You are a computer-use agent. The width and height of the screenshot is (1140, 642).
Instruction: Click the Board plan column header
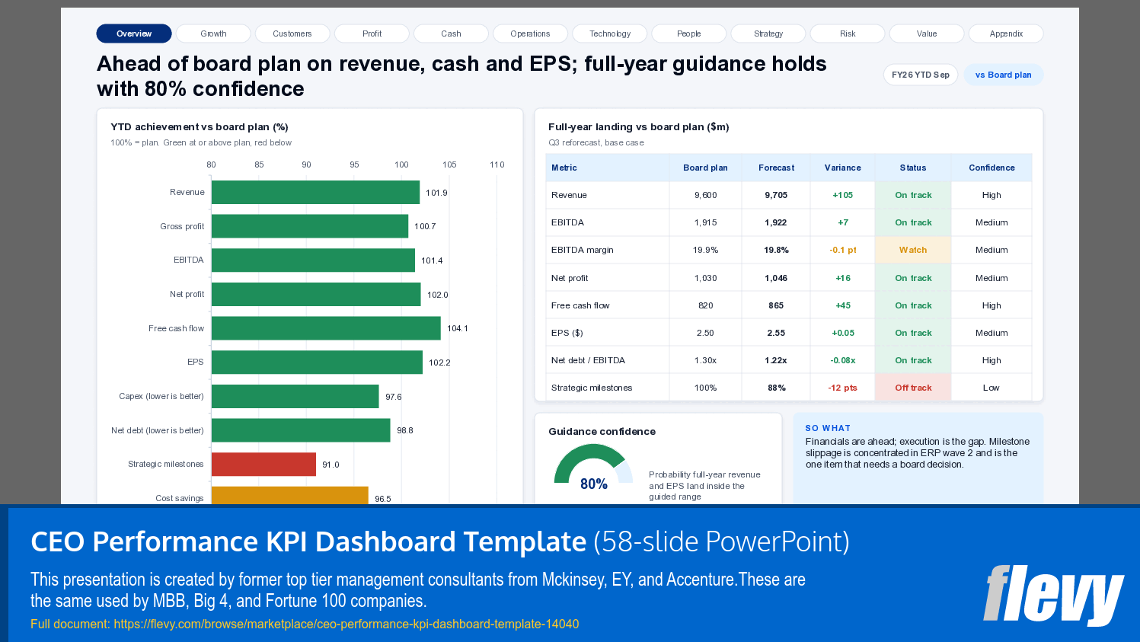(x=705, y=168)
